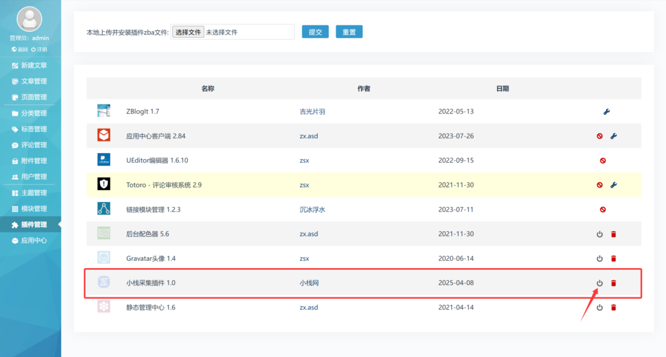The height and width of the screenshot is (357, 666).
Task: Click the admin avatar picture
Action: pyautogui.click(x=29, y=19)
